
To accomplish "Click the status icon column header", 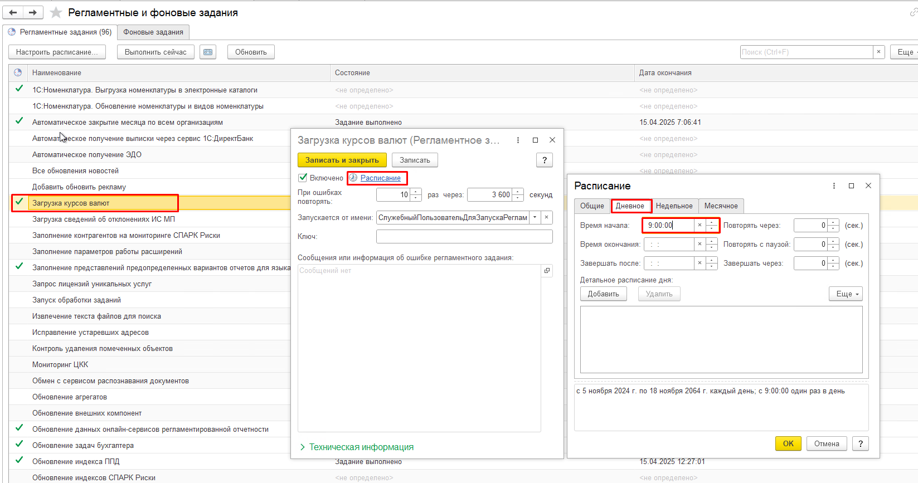I will coord(18,72).
